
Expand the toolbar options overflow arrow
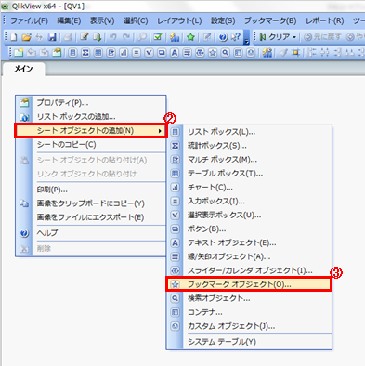(246, 38)
